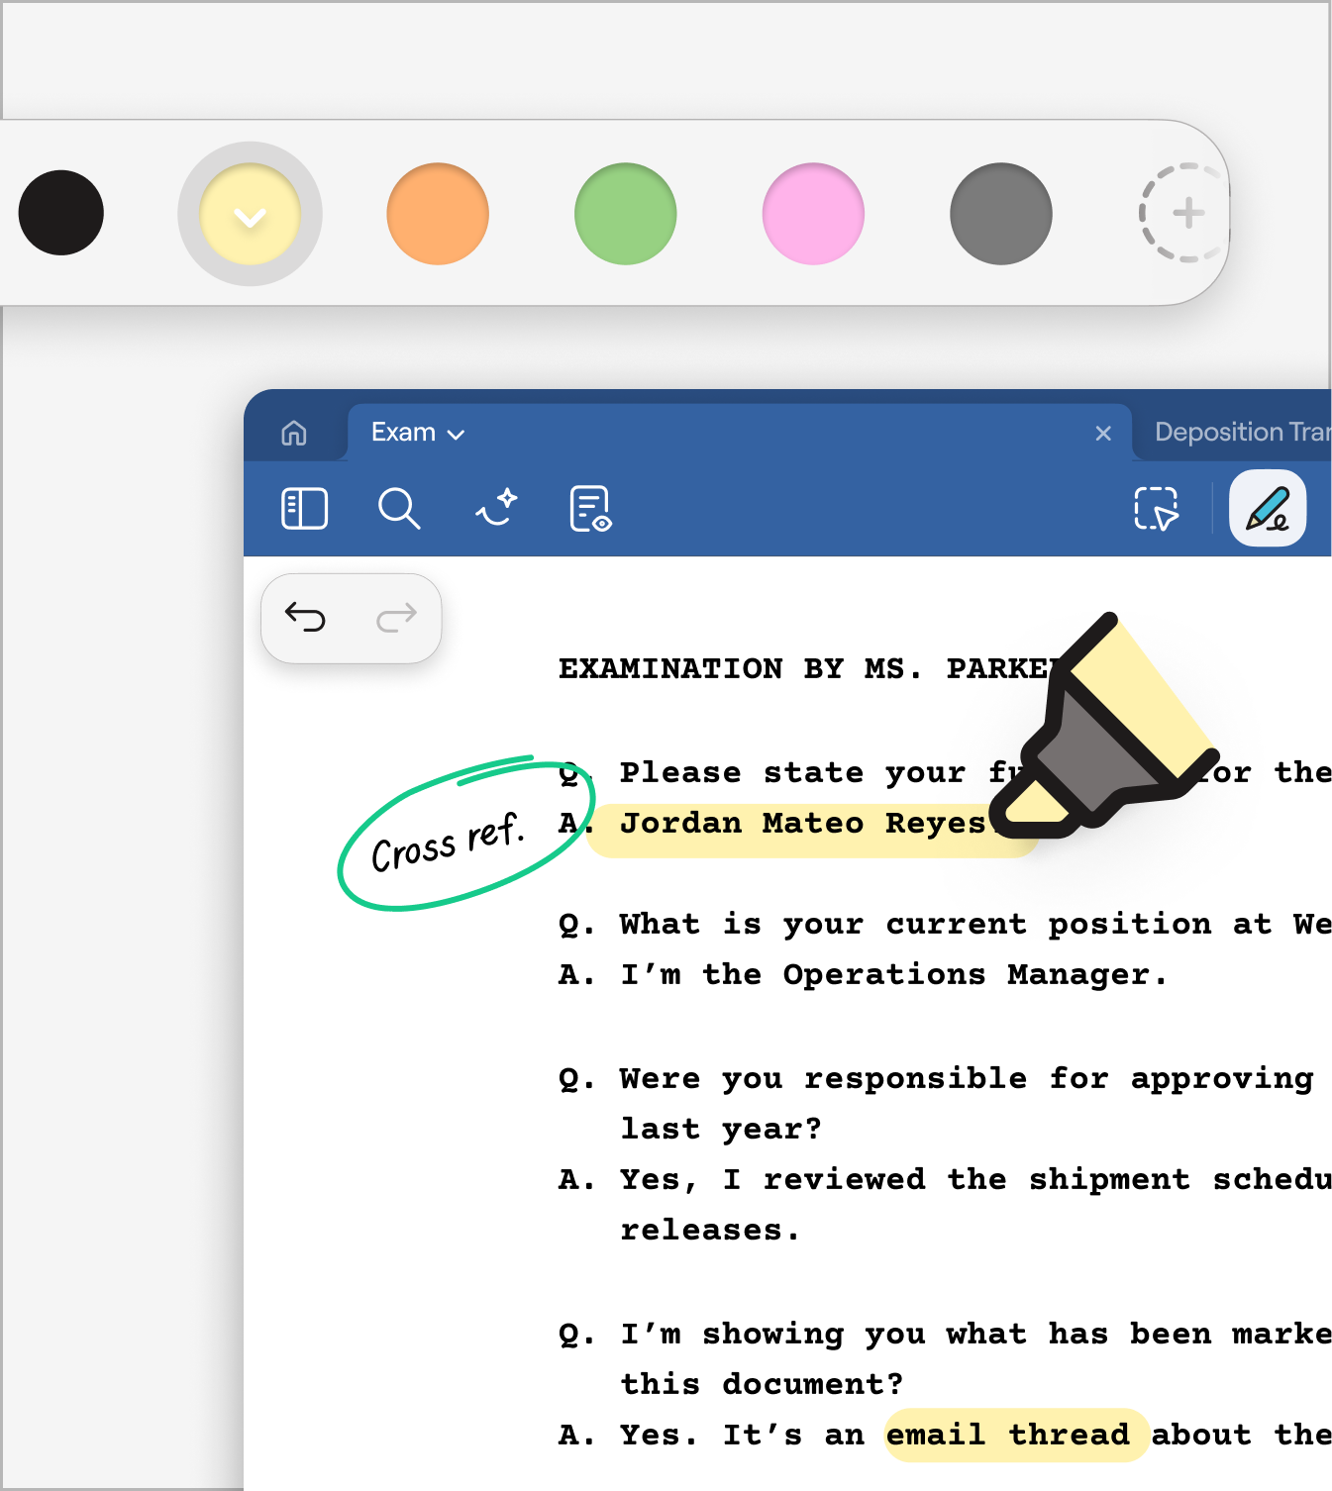Activate the selection tool
The width and height of the screenshot is (1332, 1491).
[1156, 509]
